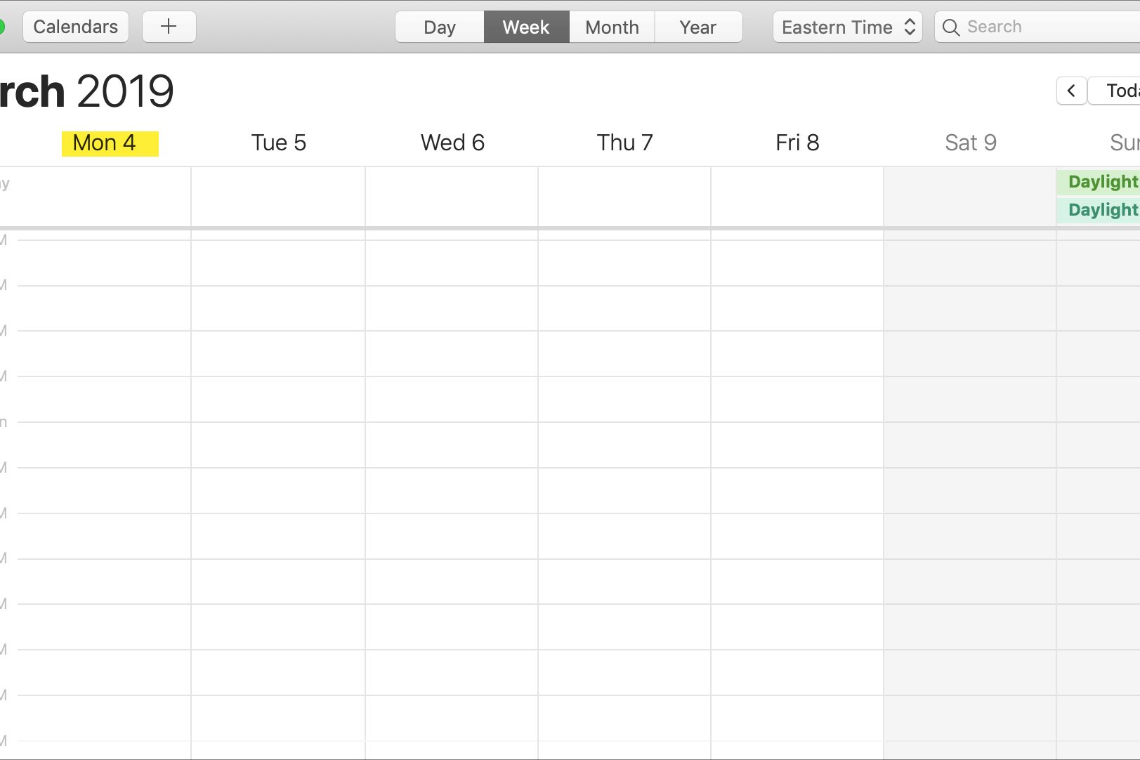Click the Fri 8 column header
This screenshot has height=760, width=1140.
pos(797,143)
